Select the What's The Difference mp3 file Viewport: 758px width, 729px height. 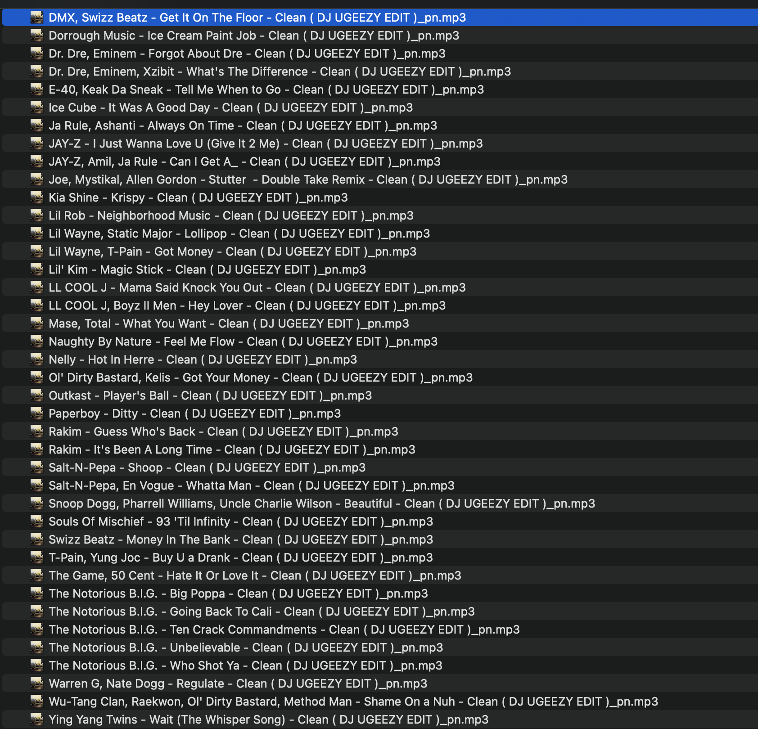tap(280, 72)
